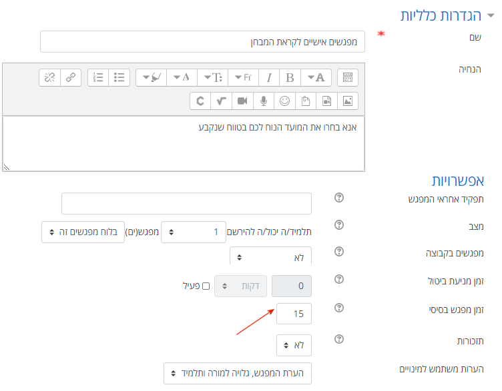Open the highlight color brush menu
502x391 pixels.
tap(152, 78)
